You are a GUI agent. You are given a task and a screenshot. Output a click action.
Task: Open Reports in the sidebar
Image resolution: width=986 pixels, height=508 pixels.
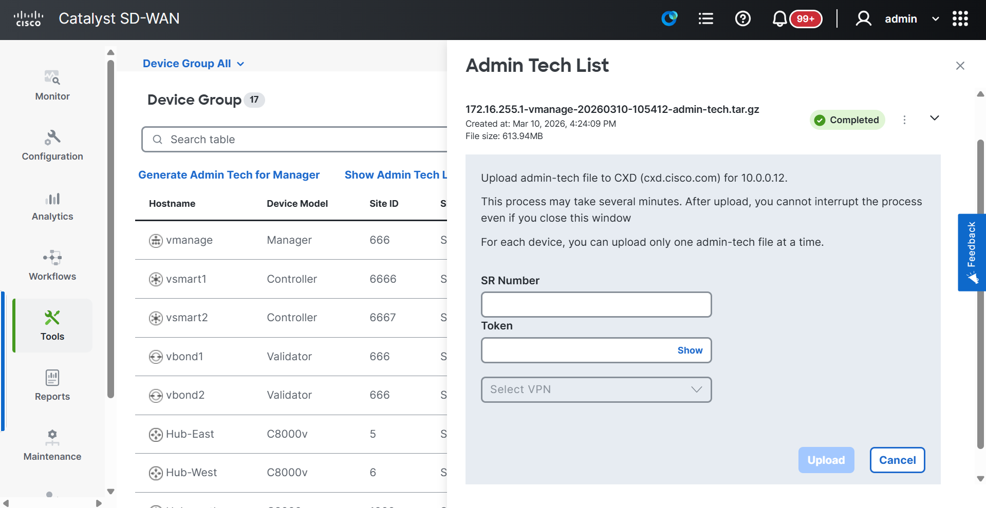pyautogui.click(x=52, y=385)
